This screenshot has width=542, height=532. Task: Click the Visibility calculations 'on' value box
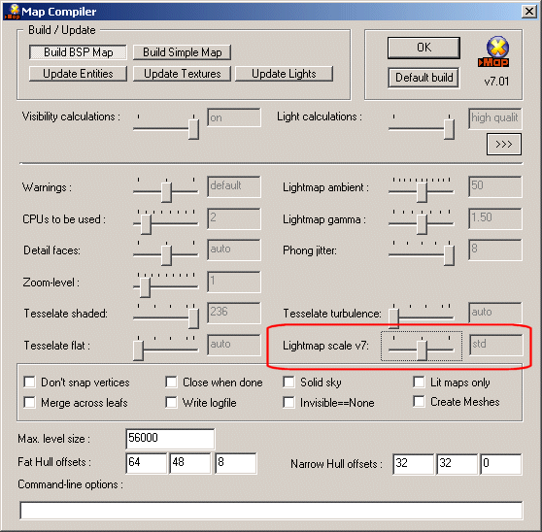point(234,117)
